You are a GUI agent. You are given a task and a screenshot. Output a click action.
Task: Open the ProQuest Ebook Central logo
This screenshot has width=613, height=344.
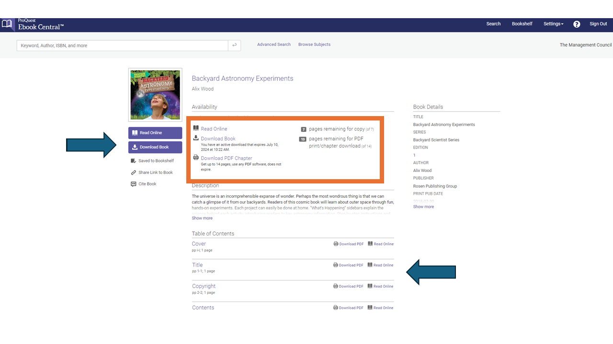pyautogui.click(x=33, y=24)
